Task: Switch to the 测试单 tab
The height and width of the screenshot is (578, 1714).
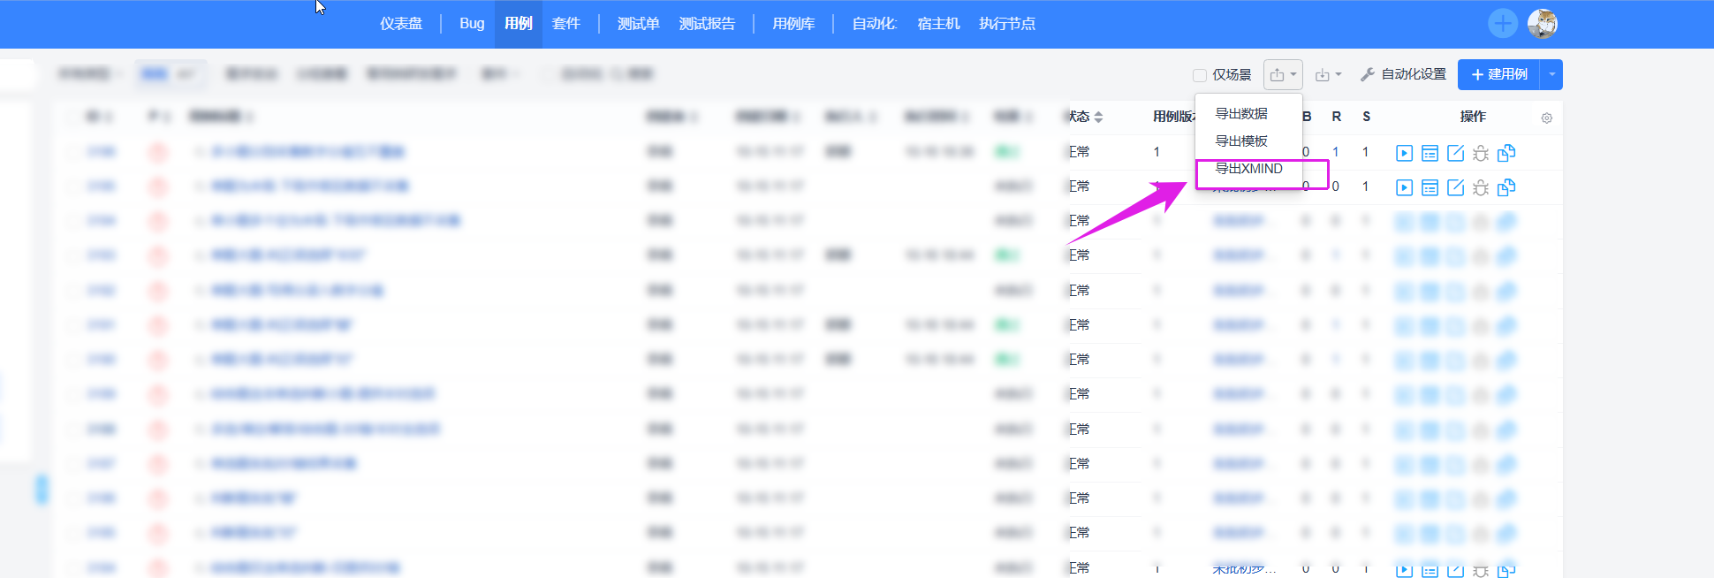Action: (x=639, y=24)
